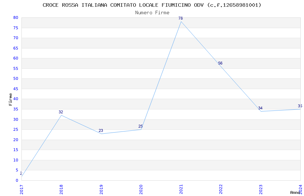
Task: Click the y-axis tick value 55
Action: 16,68
